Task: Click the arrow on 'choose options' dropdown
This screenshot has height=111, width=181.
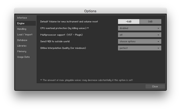Action: (x=158, y=41)
